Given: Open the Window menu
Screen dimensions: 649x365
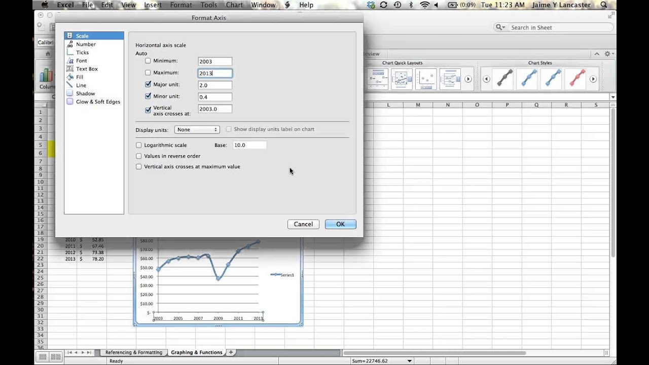Looking at the screenshot, I should coord(263,5).
